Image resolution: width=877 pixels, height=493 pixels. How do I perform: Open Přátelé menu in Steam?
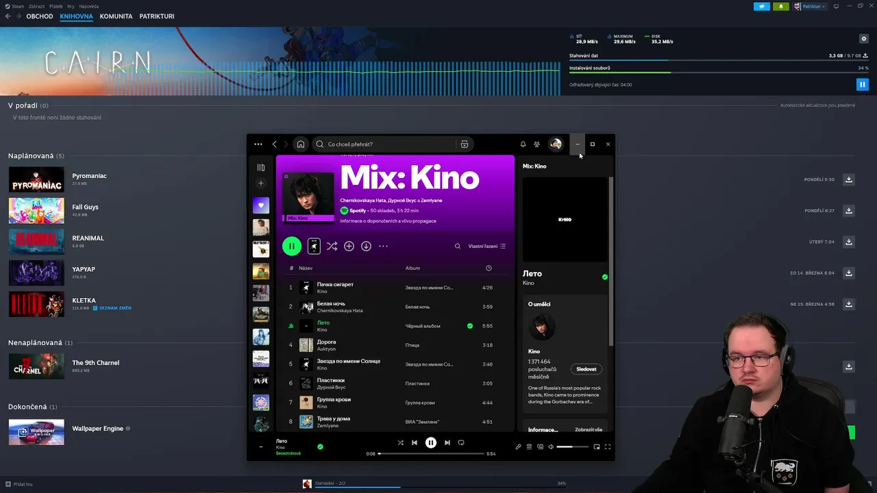pos(55,6)
